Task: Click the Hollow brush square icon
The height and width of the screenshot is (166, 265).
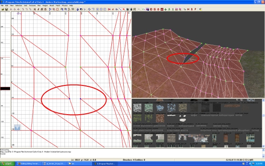Action: tap(57, 9)
